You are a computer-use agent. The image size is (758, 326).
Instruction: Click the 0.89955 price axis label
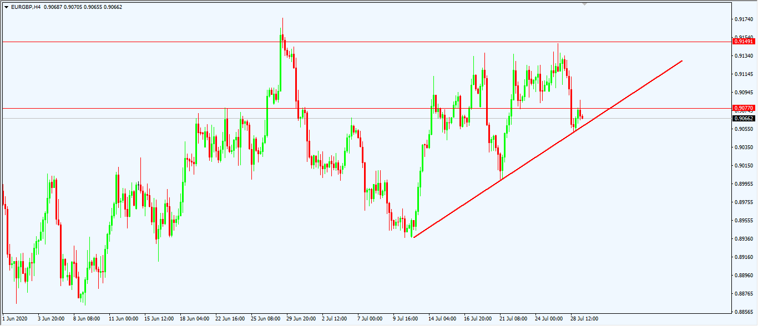pyautogui.click(x=744, y=184)
